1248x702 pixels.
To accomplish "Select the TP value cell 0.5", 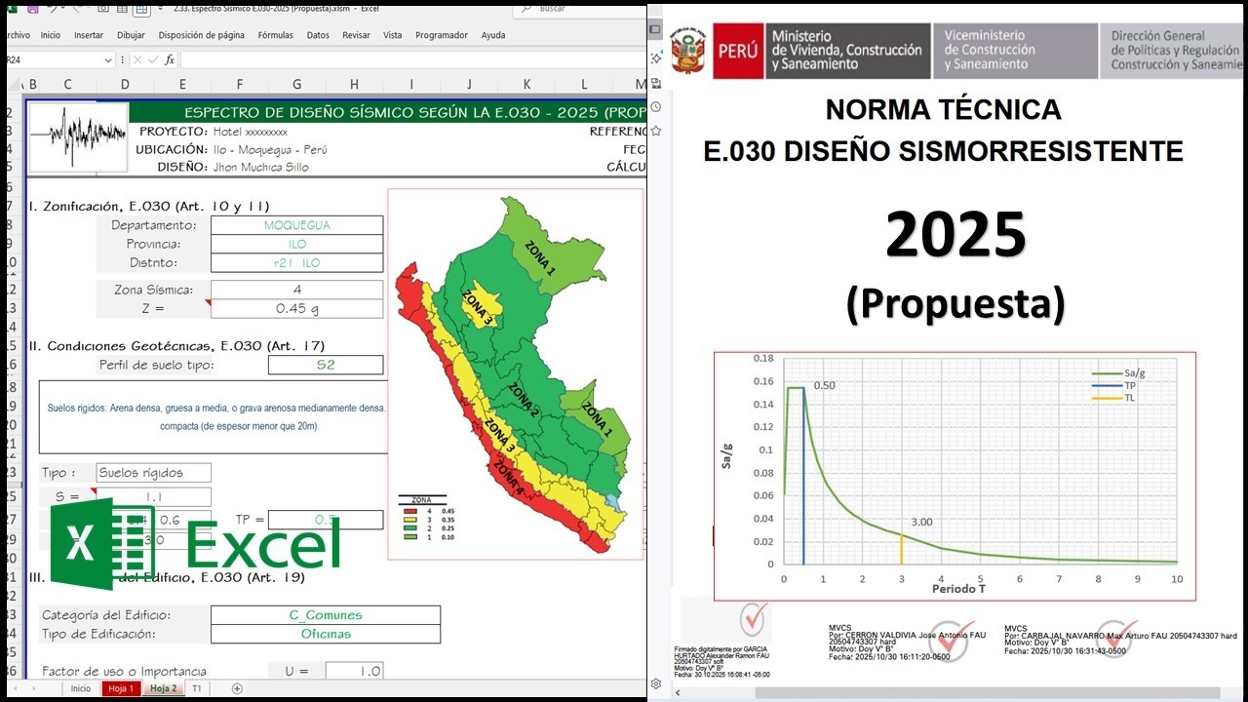I will pyautogui.click(x=326, y=520).
